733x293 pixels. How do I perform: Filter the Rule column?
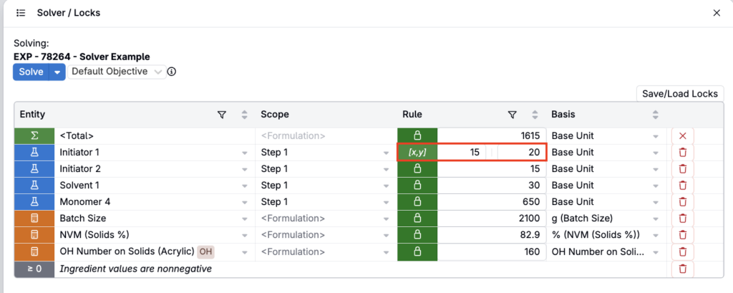pos(512,115)
